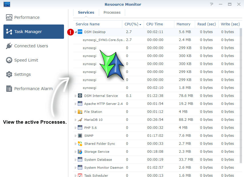This screenshot has width=244, height=177.
Task: Click the Resource Monitor app icon
Action: (x=7, y=4)
